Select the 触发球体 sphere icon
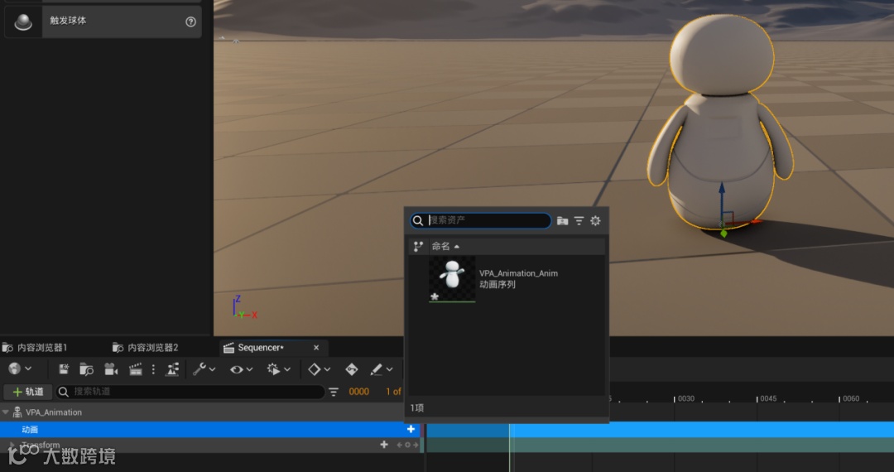 point(23,22)
